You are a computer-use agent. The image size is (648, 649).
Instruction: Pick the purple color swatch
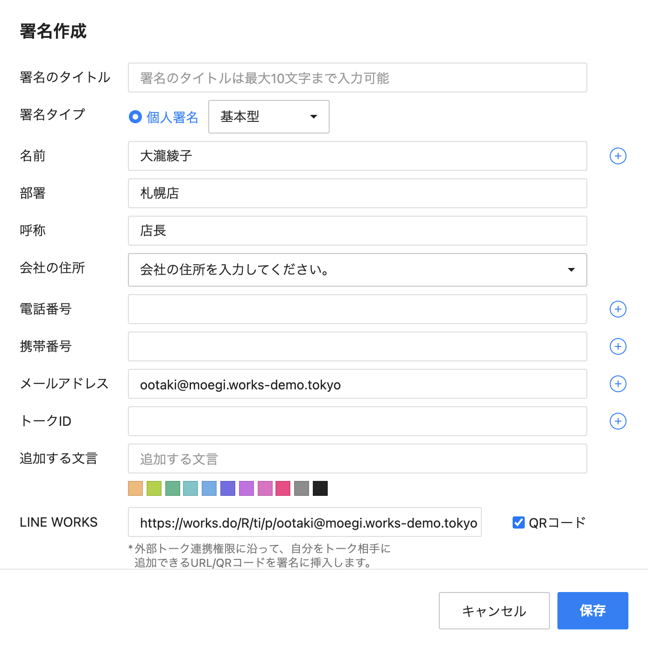click(247, 488)
